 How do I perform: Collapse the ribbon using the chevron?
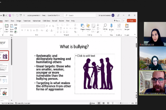pyautogui.click(x=135, y=34)
